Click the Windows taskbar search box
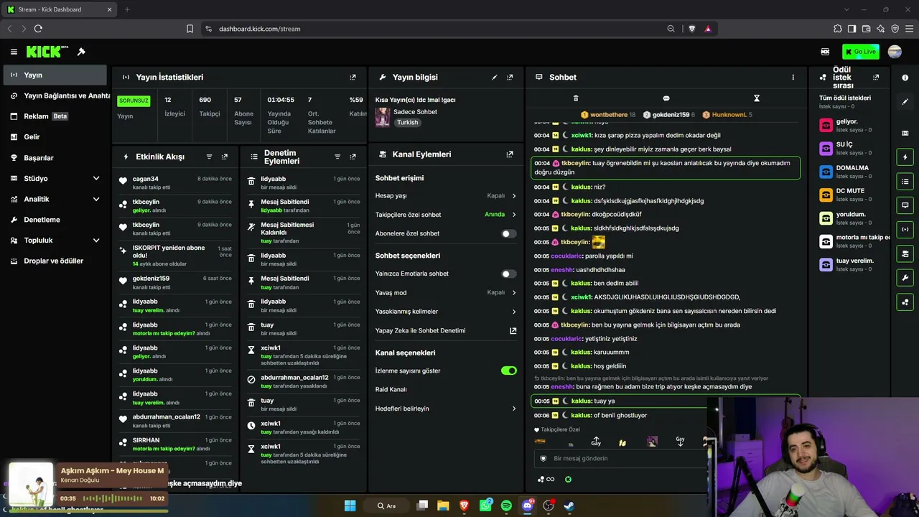919x517 pixels. [387, 506]
